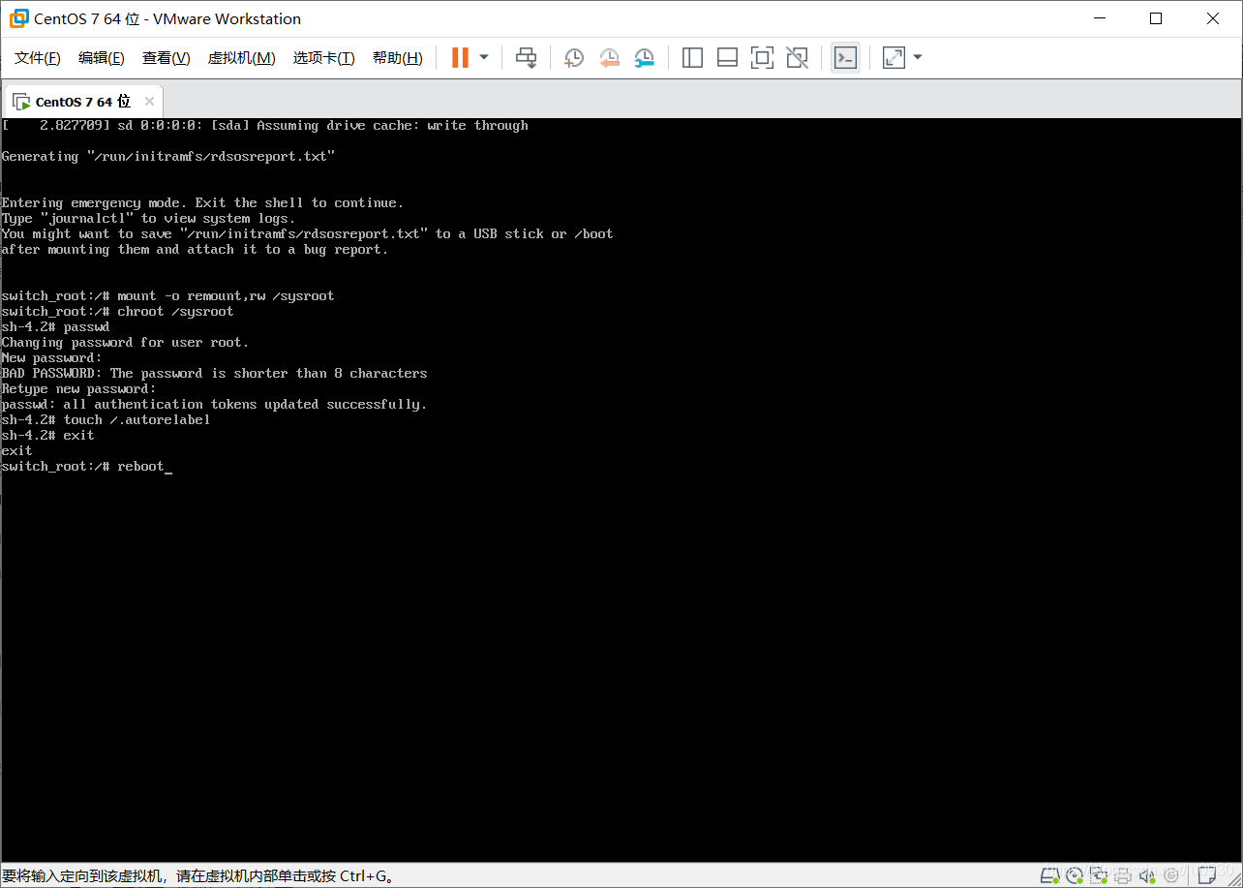Switch to Unity mode
Screen dimensions: 1243x888
click(797, 58)
